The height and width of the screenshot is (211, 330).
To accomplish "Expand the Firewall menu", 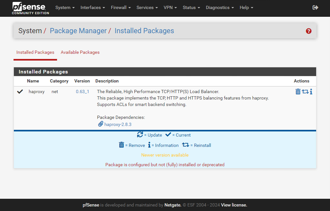I will click(x=121, y=8).
